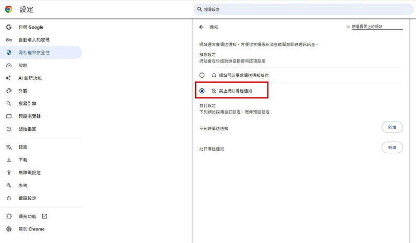Viewport: 416px width, 243px height.
Task: Open 隱私權和安全性 section
Action: click(x=41, y=53)
